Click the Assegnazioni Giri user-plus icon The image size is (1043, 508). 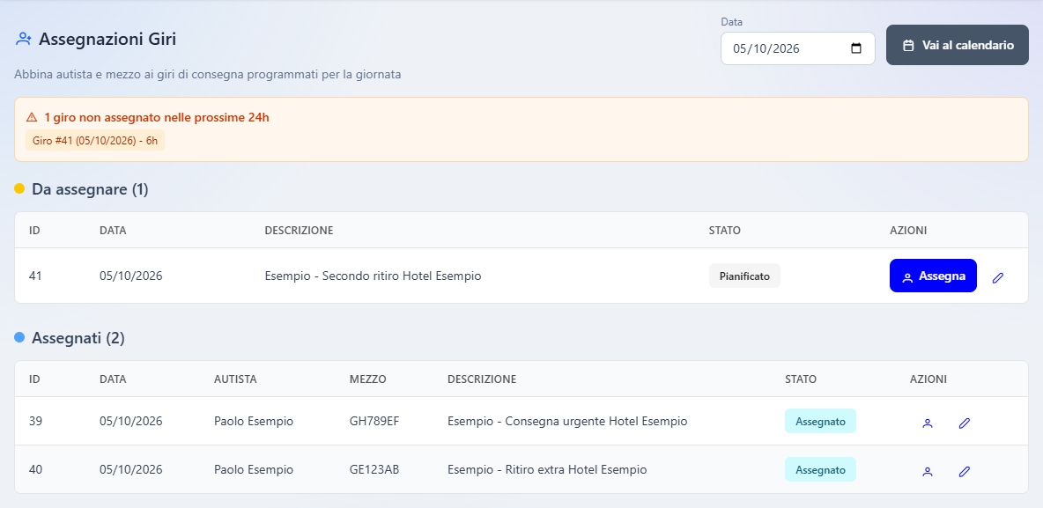(x=23, y=40)
